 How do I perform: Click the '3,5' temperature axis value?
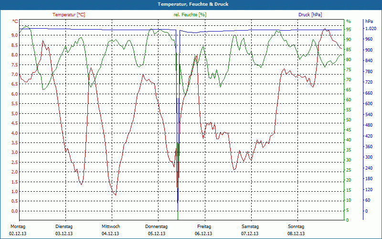click(x=15, y=142)
